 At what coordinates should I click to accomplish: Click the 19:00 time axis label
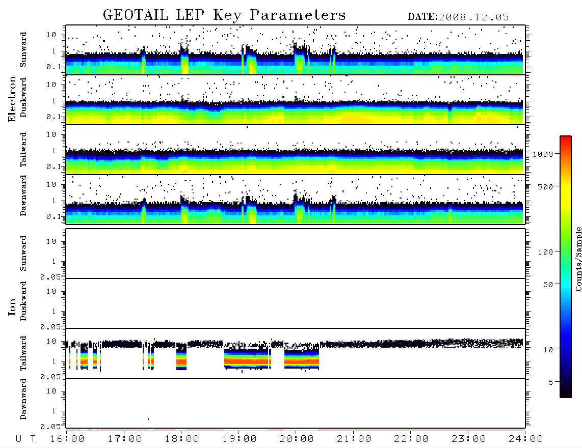pyautogui.click(x=240, y=439)
